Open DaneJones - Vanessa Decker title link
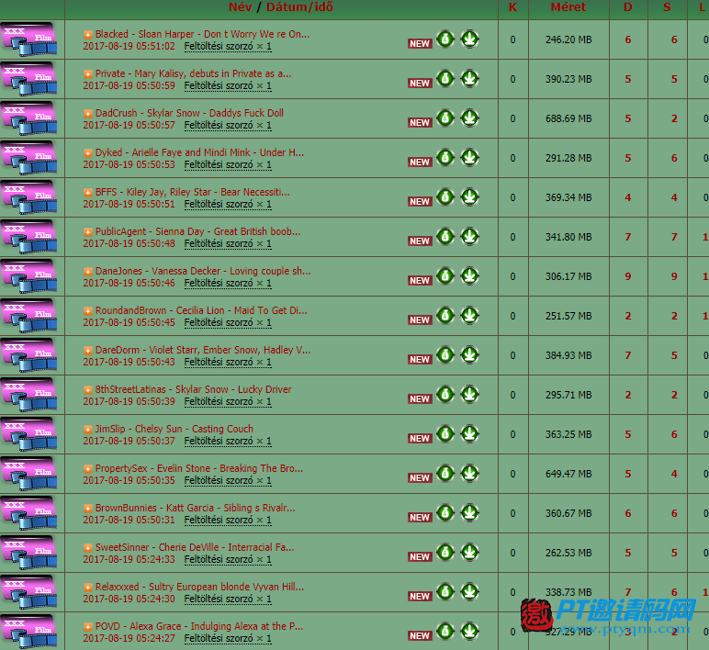The height and width of the screenshot is (650, 709). point(203,271)
